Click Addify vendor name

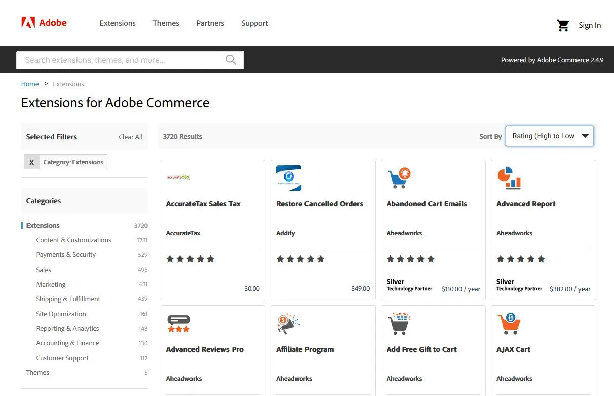pyautogui.click(x=285, y=233)
